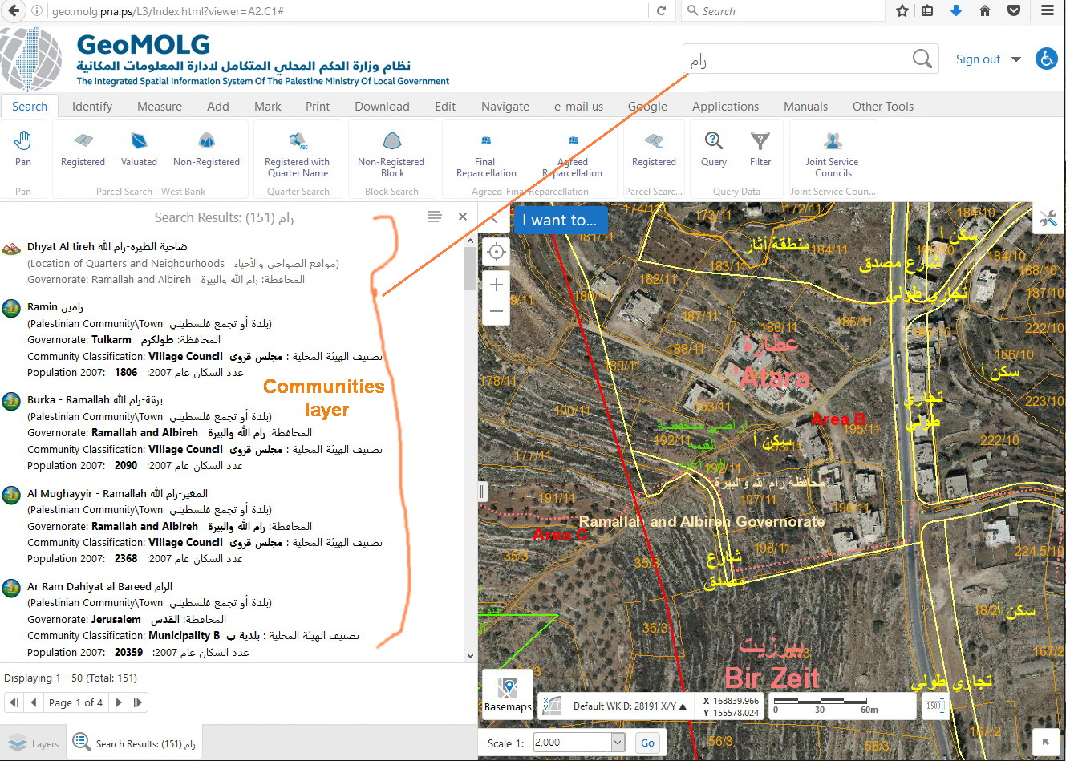
Task: Open the accessibility options icon
Action: (1047, 59)
